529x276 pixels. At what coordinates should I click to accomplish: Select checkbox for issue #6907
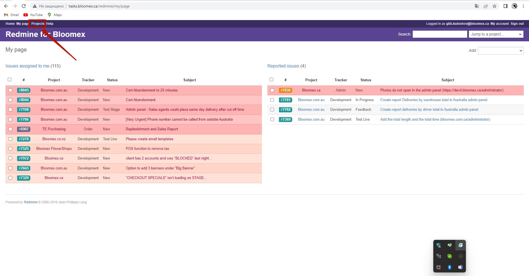10,129
